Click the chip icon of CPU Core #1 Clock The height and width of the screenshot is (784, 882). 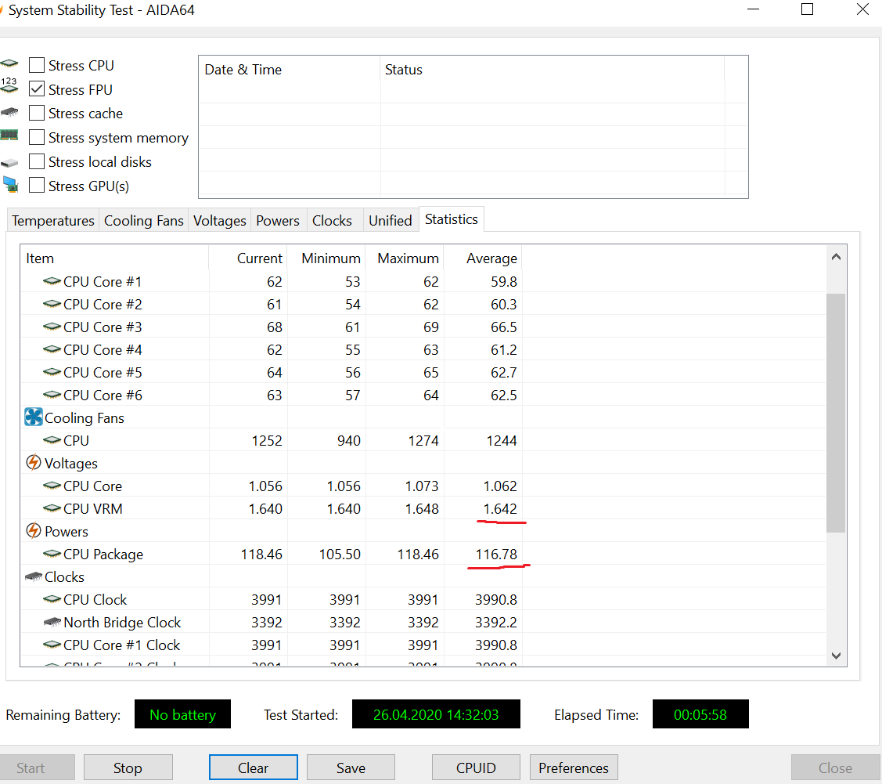click(52, 645)
